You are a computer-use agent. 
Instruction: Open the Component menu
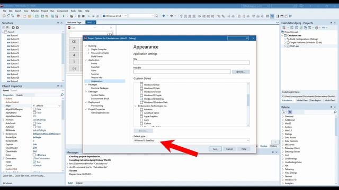tap(63, 11)
